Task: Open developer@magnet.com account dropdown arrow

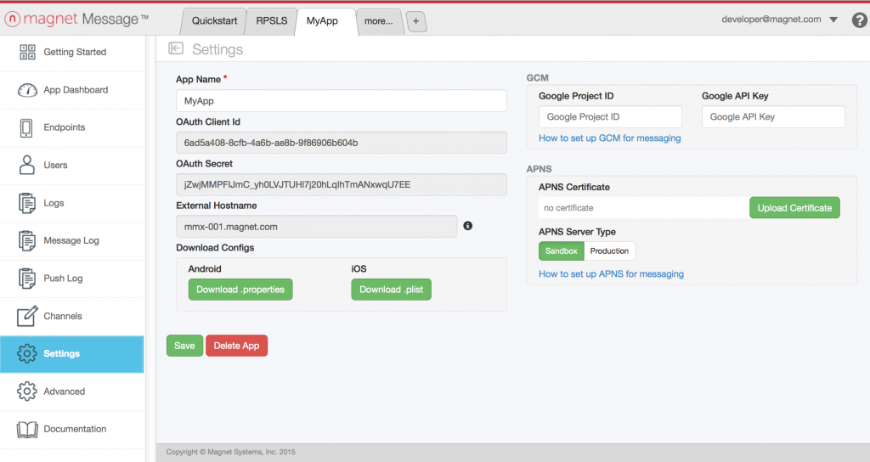Action: pyautogui.click(x=833, y=20)
